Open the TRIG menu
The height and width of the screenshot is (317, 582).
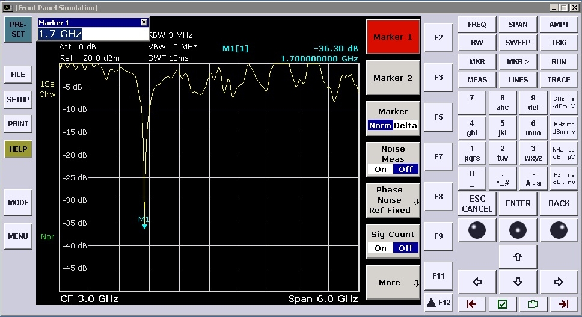[559, 42]
